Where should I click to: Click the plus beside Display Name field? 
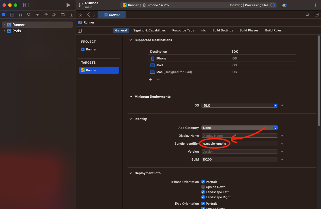[282, 136]
